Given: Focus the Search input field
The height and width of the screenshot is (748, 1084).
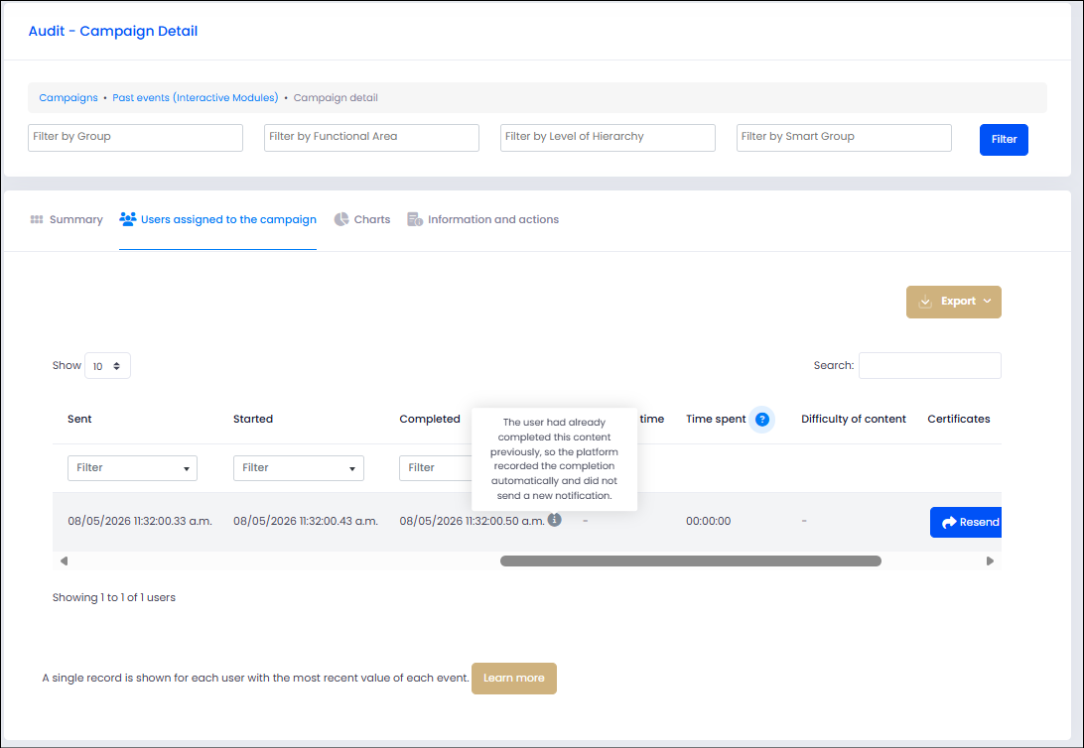Looking at the screenshot, I should (x=930, y=365).
